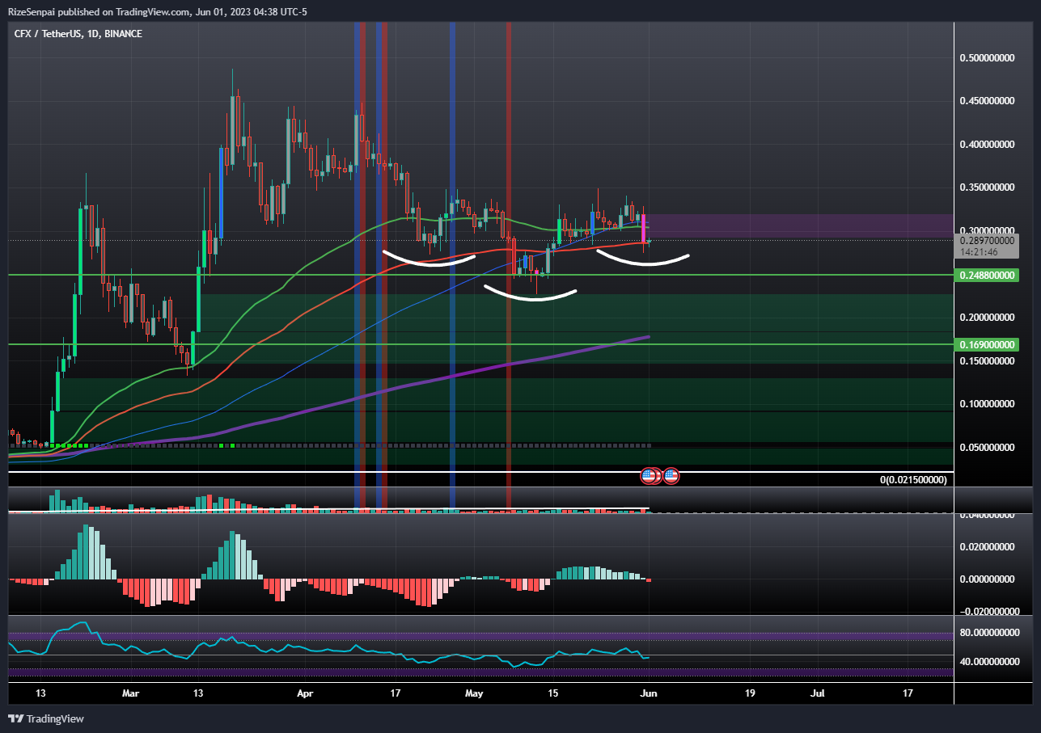Click the current price label 0.289700000
1041x733 pixels.
point(987,240)
